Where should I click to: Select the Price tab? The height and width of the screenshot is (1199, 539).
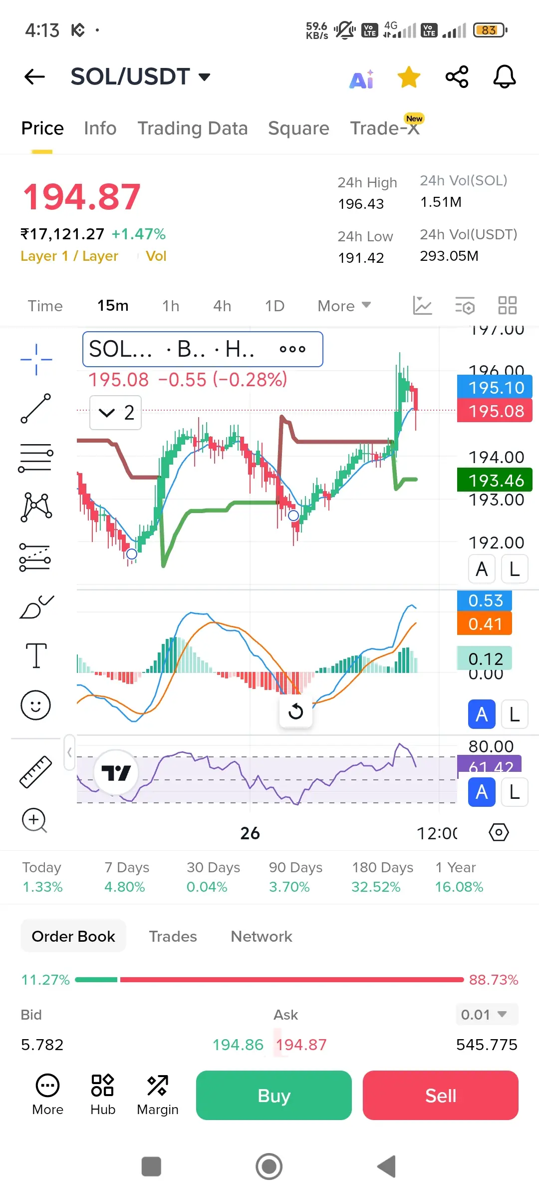(42, 128)
